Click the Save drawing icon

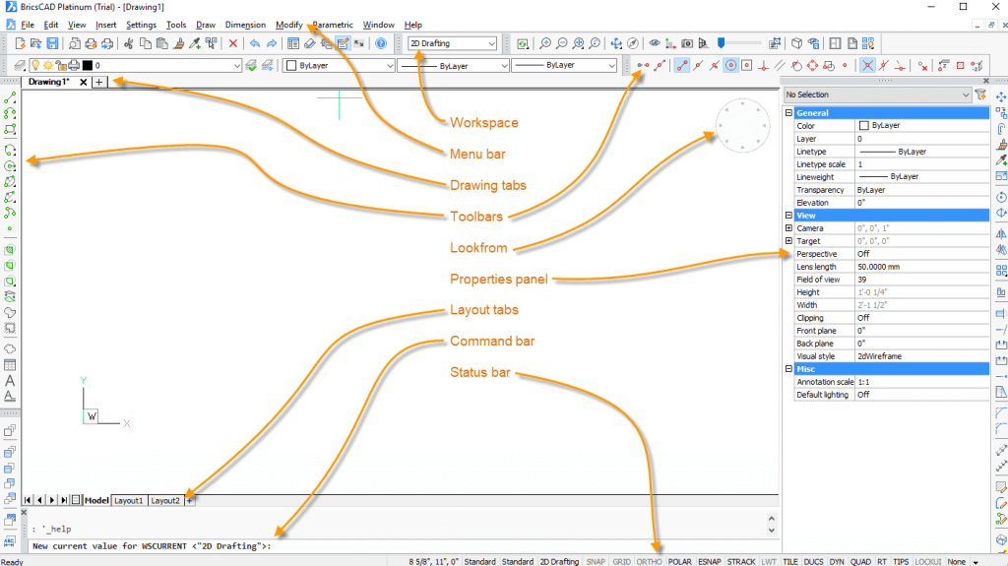(x=52, y=43)
